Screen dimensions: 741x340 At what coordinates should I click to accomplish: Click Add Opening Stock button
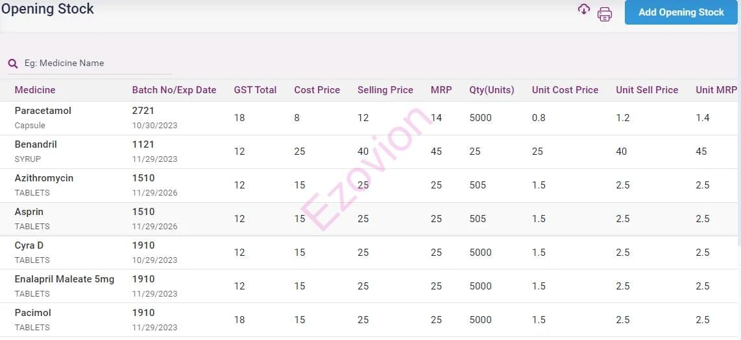(x=681, y=12)
